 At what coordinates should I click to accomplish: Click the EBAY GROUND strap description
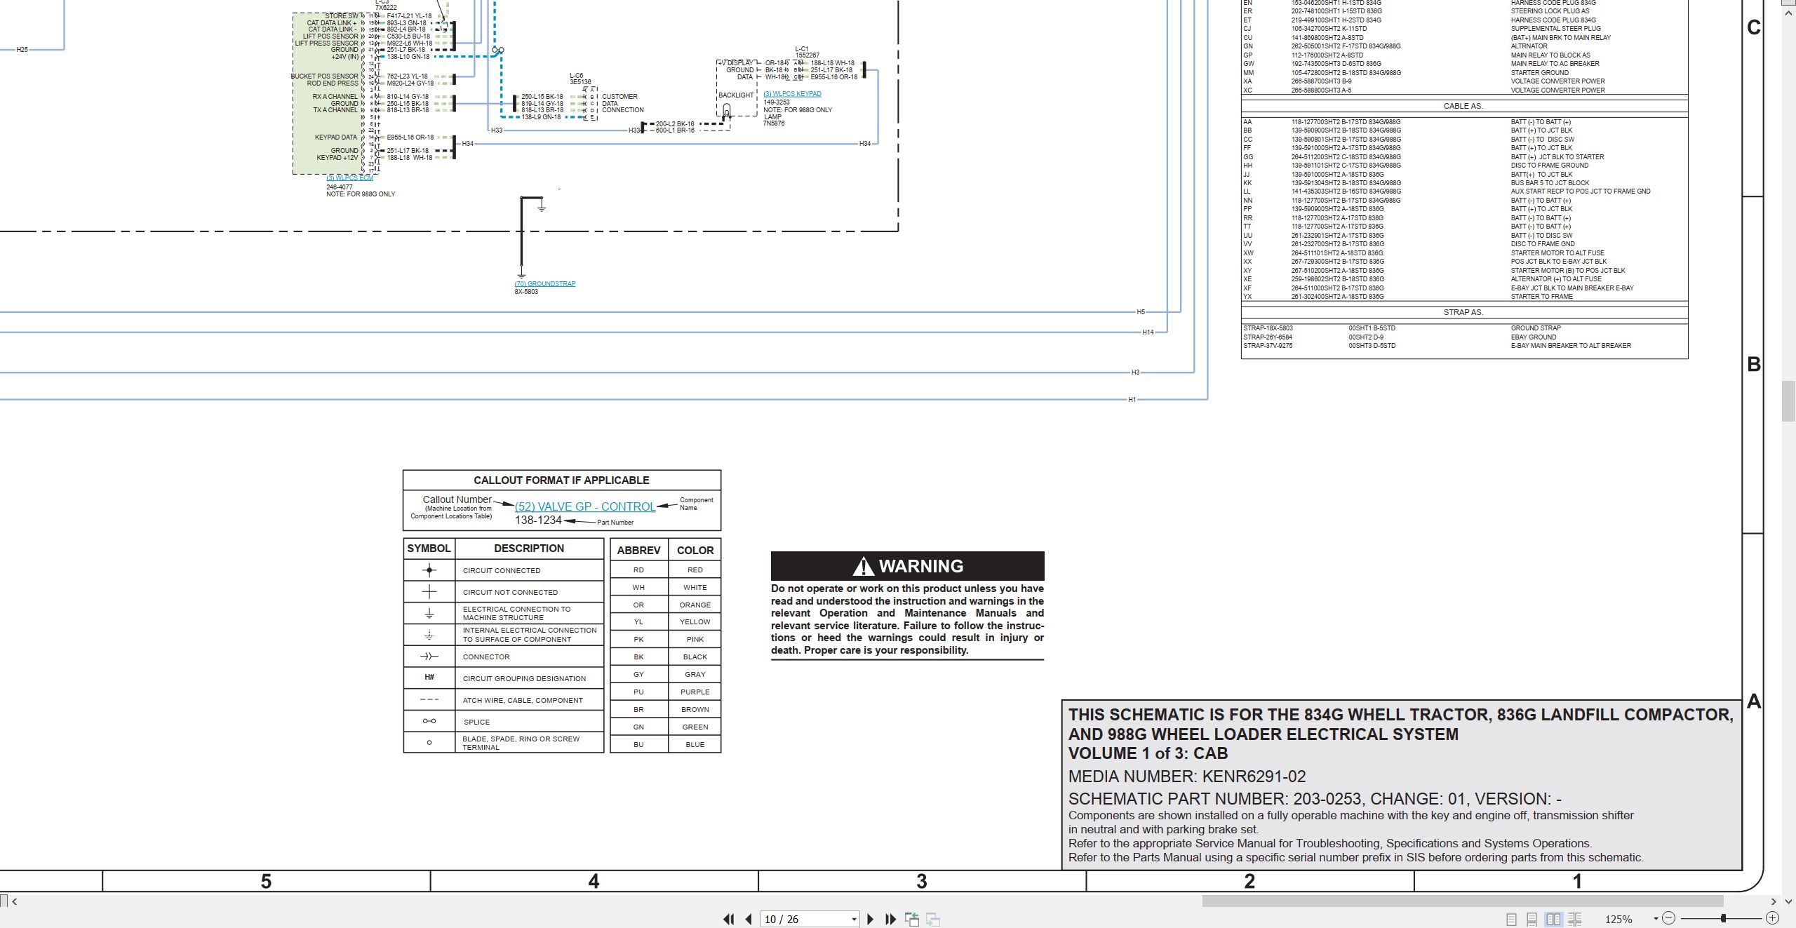point(1534,337)
